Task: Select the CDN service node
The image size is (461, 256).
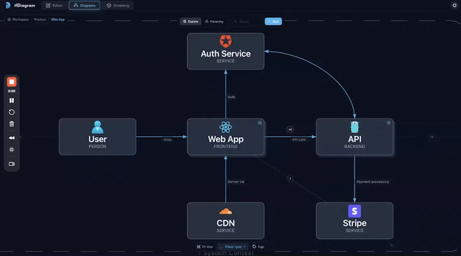Action: (225, 221)
